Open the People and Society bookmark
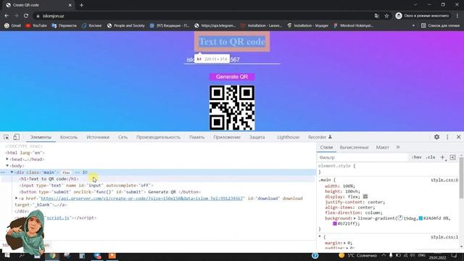Screen dimensions: 464x261 [125, 26]
